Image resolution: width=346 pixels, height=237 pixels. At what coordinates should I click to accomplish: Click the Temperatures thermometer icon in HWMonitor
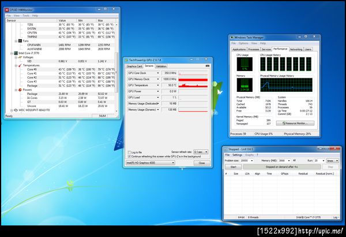pyautogui.click(x=20, y=65)
